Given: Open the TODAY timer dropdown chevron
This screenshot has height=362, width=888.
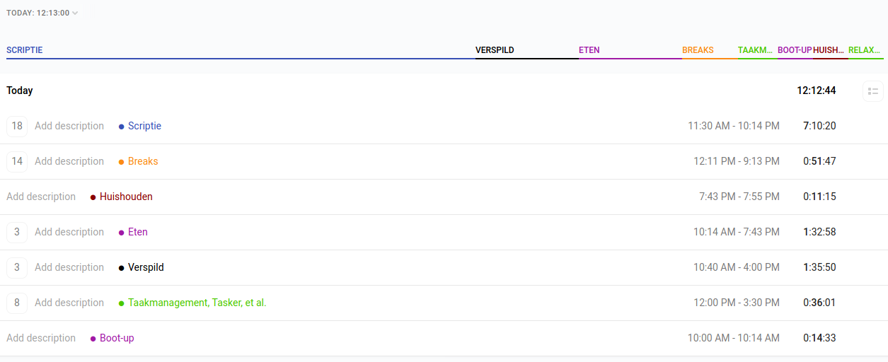Looking at the screenshot, I should click(x=75, y=13).
